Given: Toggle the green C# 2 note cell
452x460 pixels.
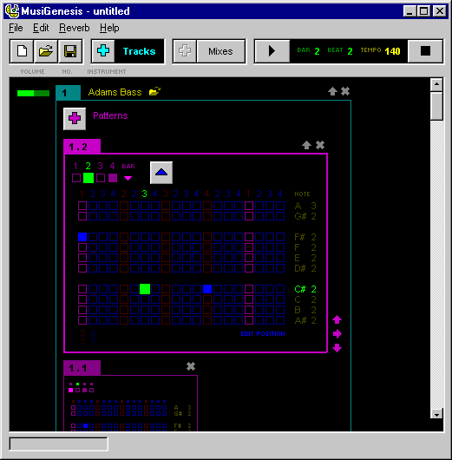Looking at the screenshot, I should tap(145, 289).
